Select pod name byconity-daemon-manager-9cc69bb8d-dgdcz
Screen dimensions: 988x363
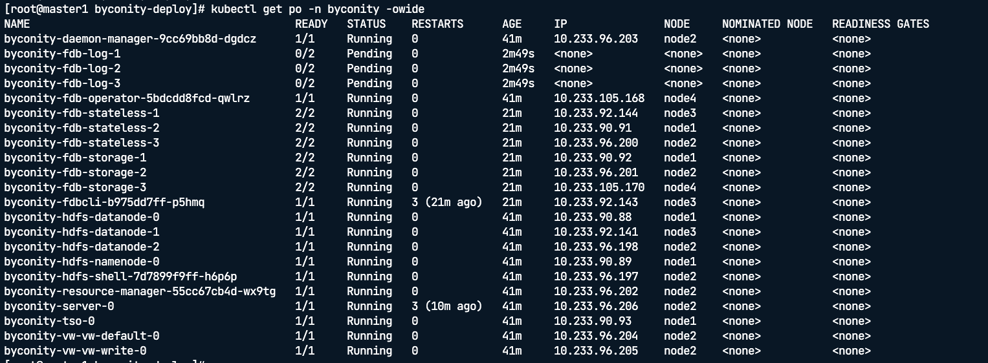click(x=130, y=39)
